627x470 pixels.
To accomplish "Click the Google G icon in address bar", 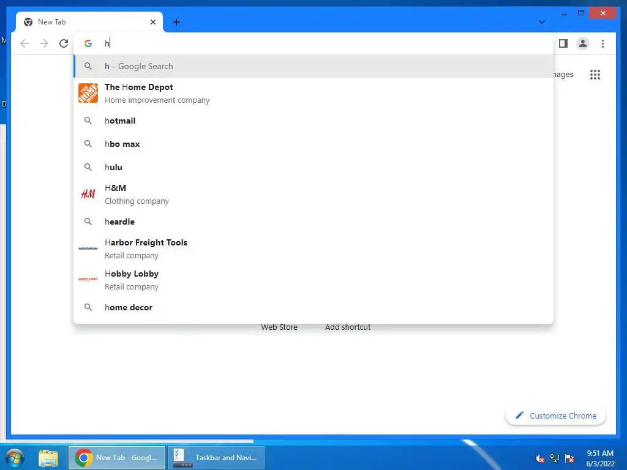I will coord(88,43).
